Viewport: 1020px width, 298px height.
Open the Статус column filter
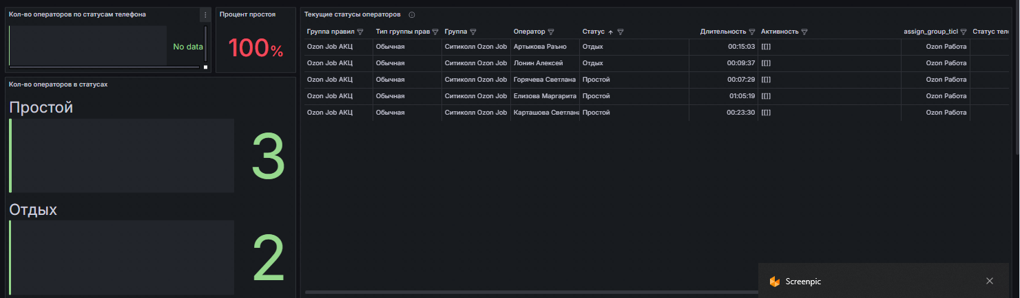tap(621, 32)
